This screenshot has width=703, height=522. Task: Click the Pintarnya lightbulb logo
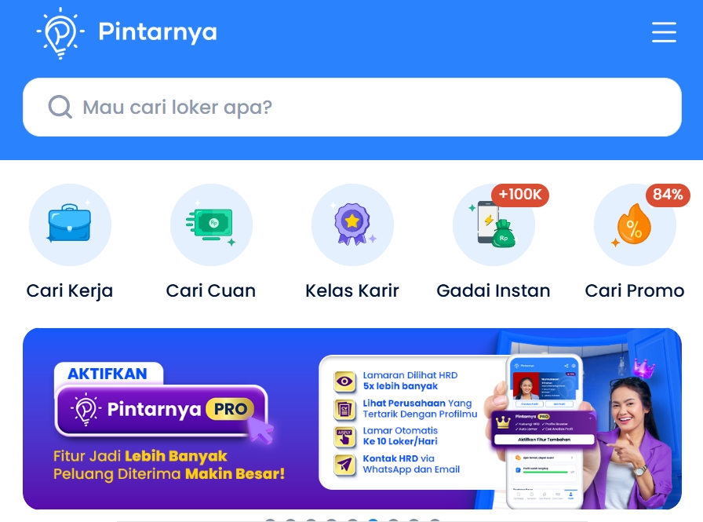60,33
